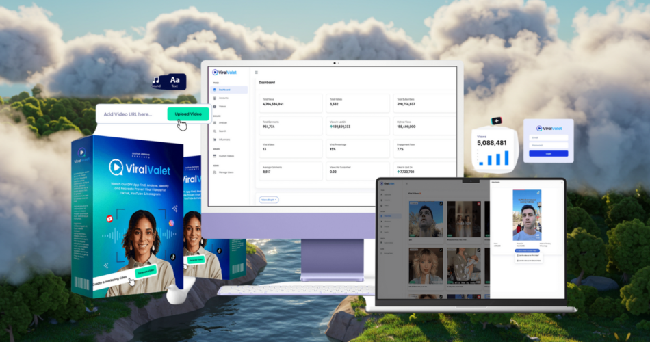Open the thumbnail of the person holding a baby
Viewport: 650px width, 342px height.
coord(464,265)
